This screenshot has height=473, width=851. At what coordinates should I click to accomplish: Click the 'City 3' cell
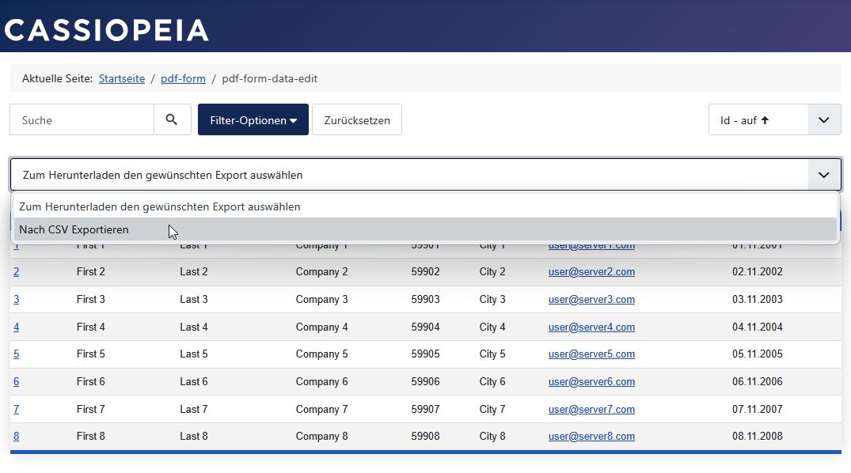pyautogui.click(x=492, y=300)
